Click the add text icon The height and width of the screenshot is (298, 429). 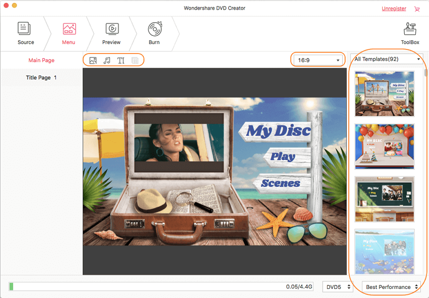point(121,61)
